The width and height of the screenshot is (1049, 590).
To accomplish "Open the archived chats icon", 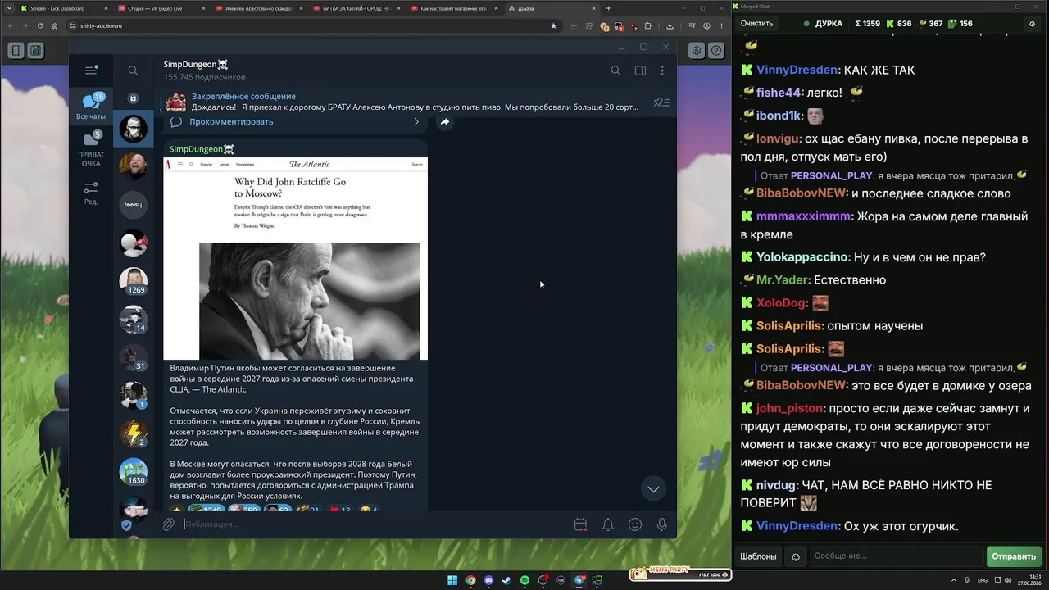I will pos(133,98).
